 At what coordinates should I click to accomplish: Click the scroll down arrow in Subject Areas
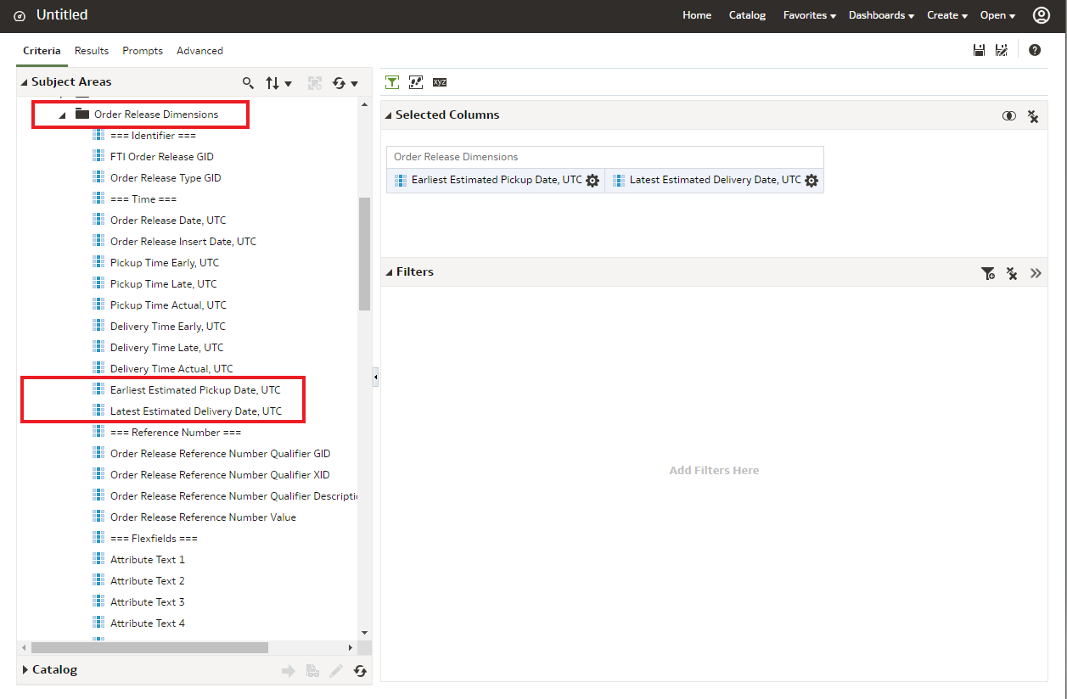(365, 633)
